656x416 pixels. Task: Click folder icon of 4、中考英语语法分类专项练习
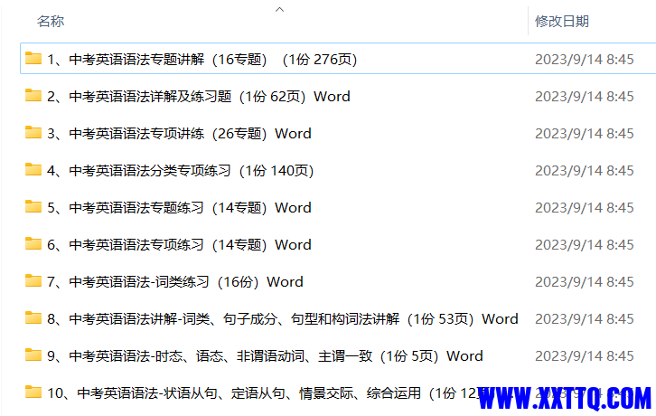pyautogui.click(x=33, y=170)
